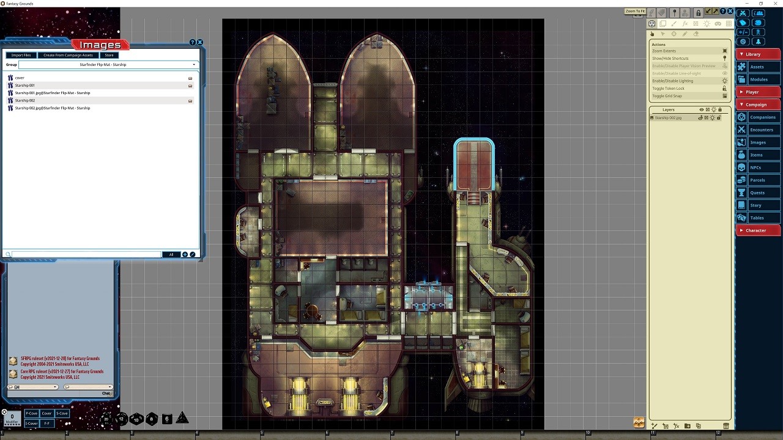The image size is (783, 440).
Task: Toggle the Show/Hide Shortcuts pin action
Action: click(x=725, y=58)
